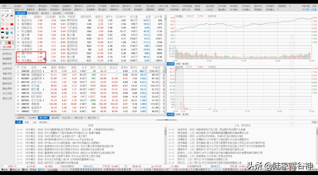Open the 基金债券 sidebar entry
Image resolution: width=318 pixels, height=175 pixels.
tap(7, 89)
